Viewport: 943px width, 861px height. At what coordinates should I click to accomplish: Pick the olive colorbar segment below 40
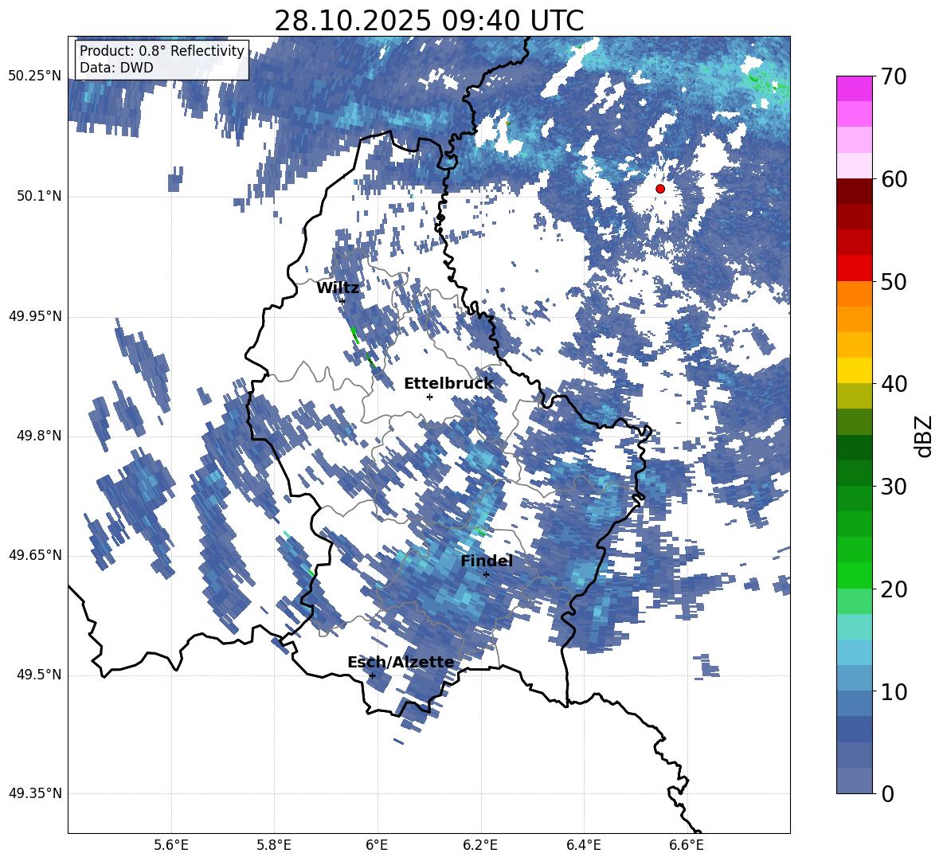tap(854, 396)
